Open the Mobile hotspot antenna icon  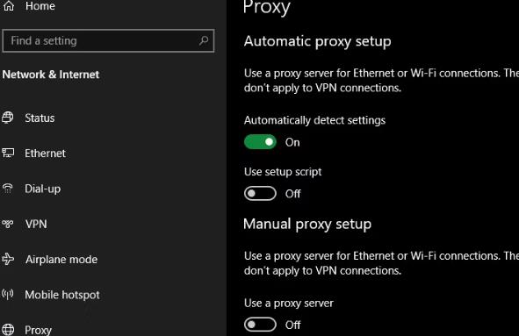pos(8,295)
